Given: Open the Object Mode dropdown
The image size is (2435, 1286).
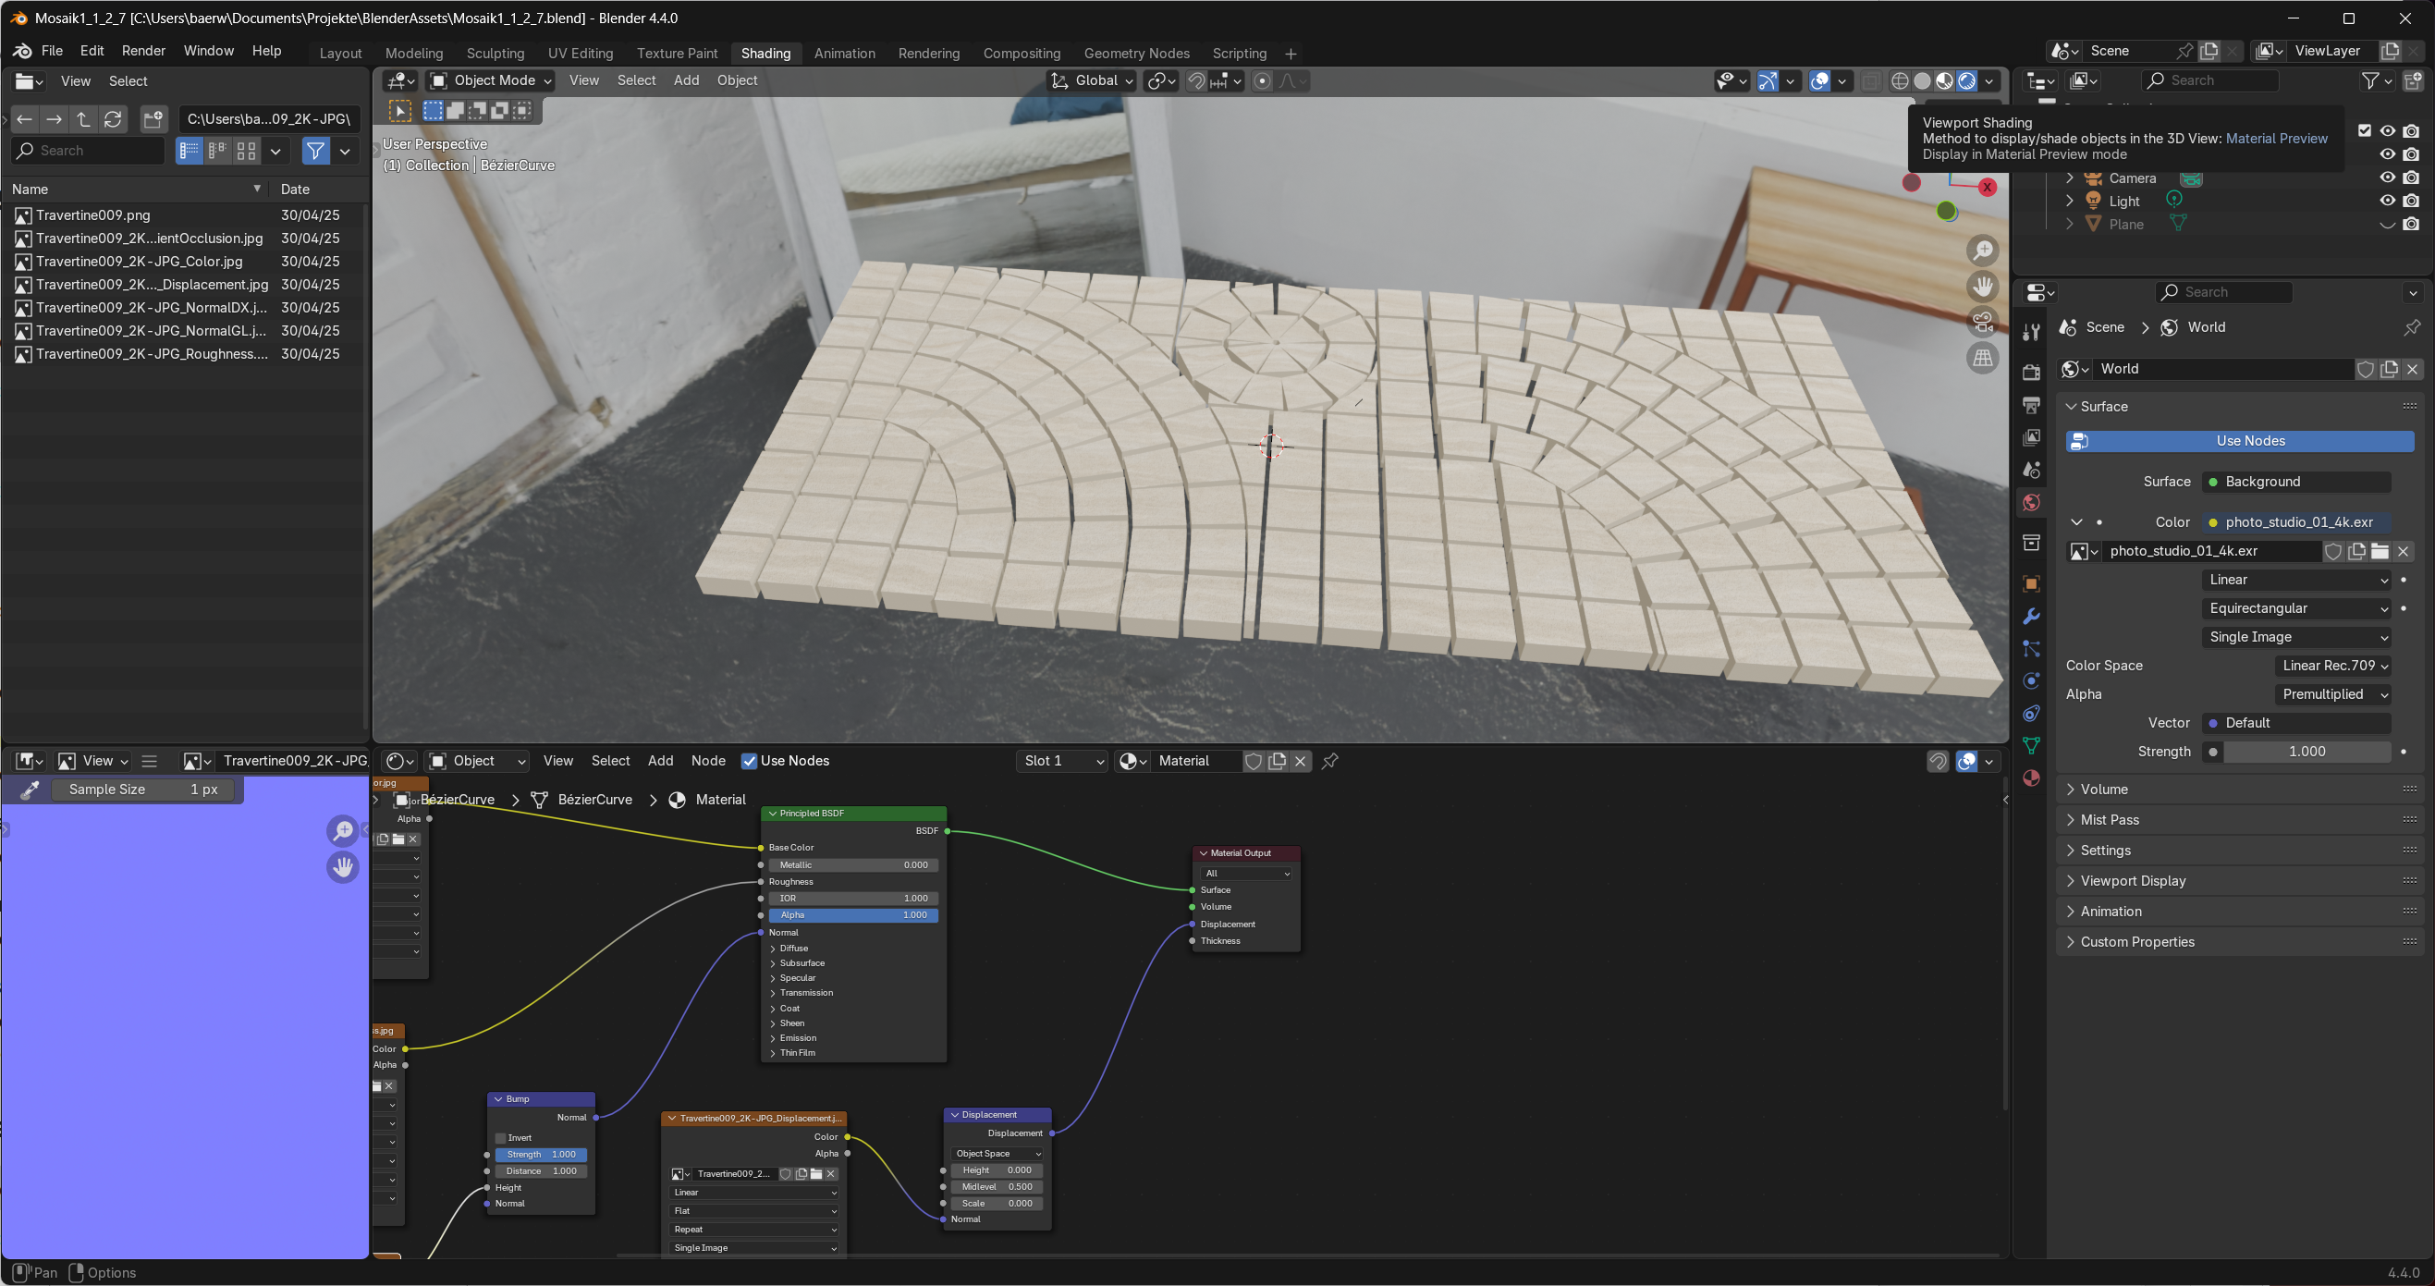Looking at the screenshot, I should tap(490, 80).
